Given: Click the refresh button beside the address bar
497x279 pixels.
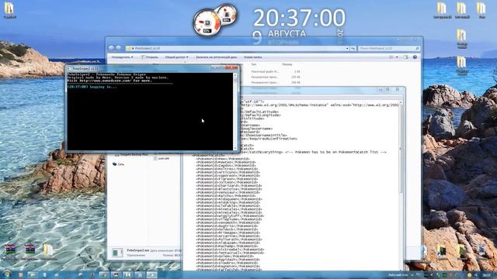Looking at the screenshot, I should pos(353,48).
